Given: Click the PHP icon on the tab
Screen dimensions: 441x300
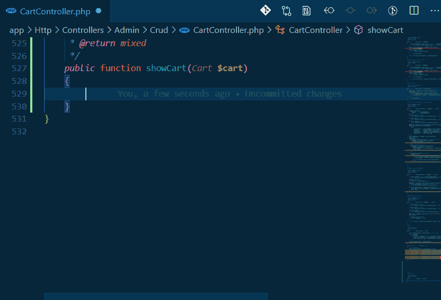Looking at the screenshot, I should click(x=11, y=11).
